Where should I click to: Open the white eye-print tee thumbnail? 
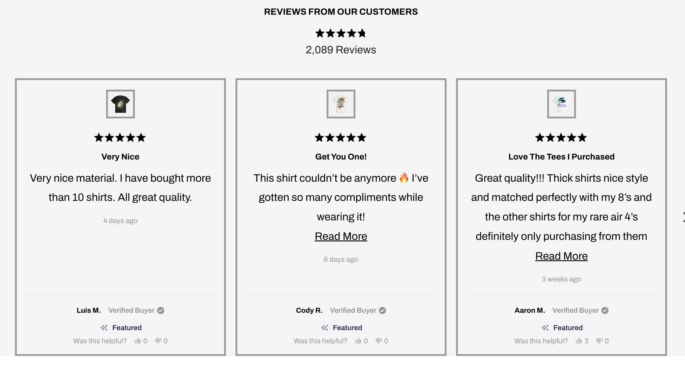pos(562,104)
